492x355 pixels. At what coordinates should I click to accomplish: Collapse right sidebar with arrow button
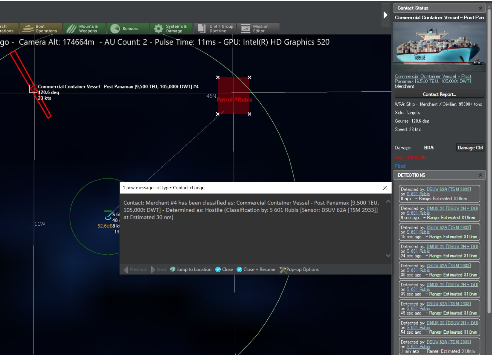385,15
